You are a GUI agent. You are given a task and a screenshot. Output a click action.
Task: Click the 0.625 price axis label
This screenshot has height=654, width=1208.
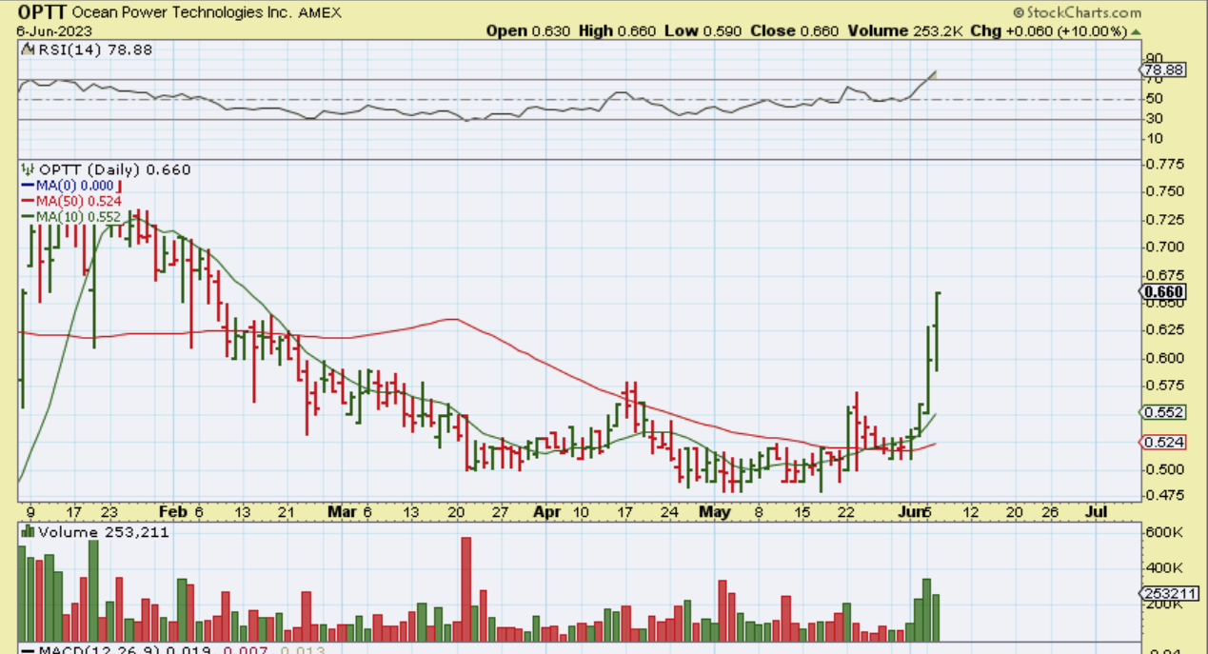pos(1166,329)
